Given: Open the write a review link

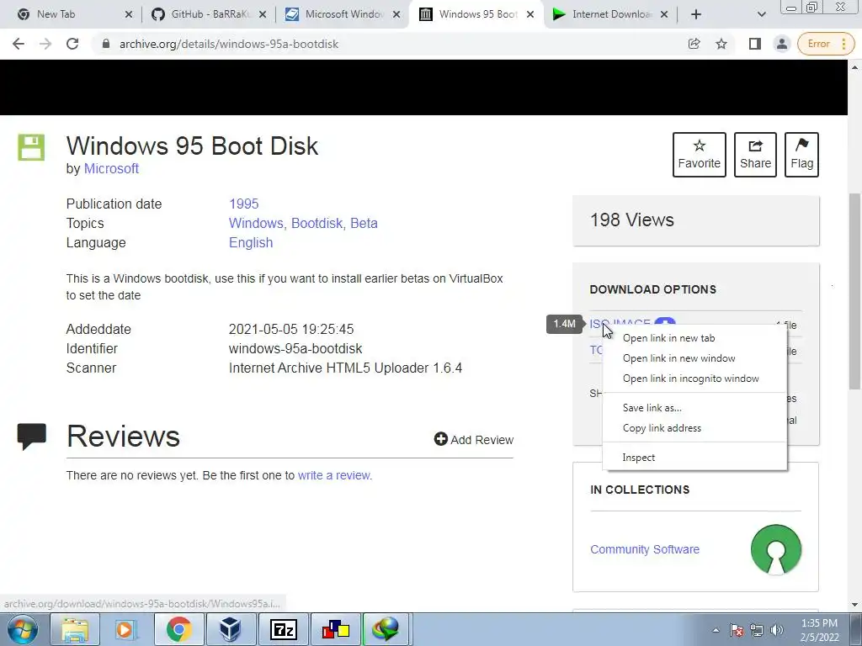Looking at the screenshot, I should [x=335, y=476].
